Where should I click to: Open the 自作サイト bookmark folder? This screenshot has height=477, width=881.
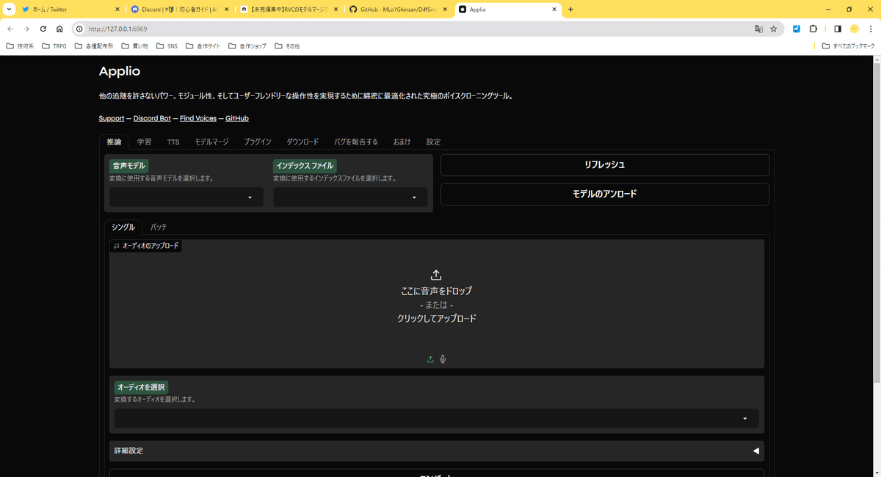(x=202, y=45)
